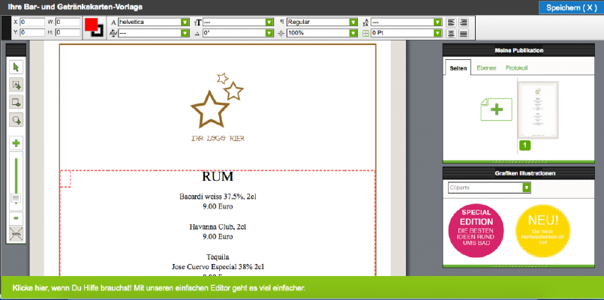604x300 pixels.
Task: Click the Havanna Club, 2cl line
Action: click(218, 226)
